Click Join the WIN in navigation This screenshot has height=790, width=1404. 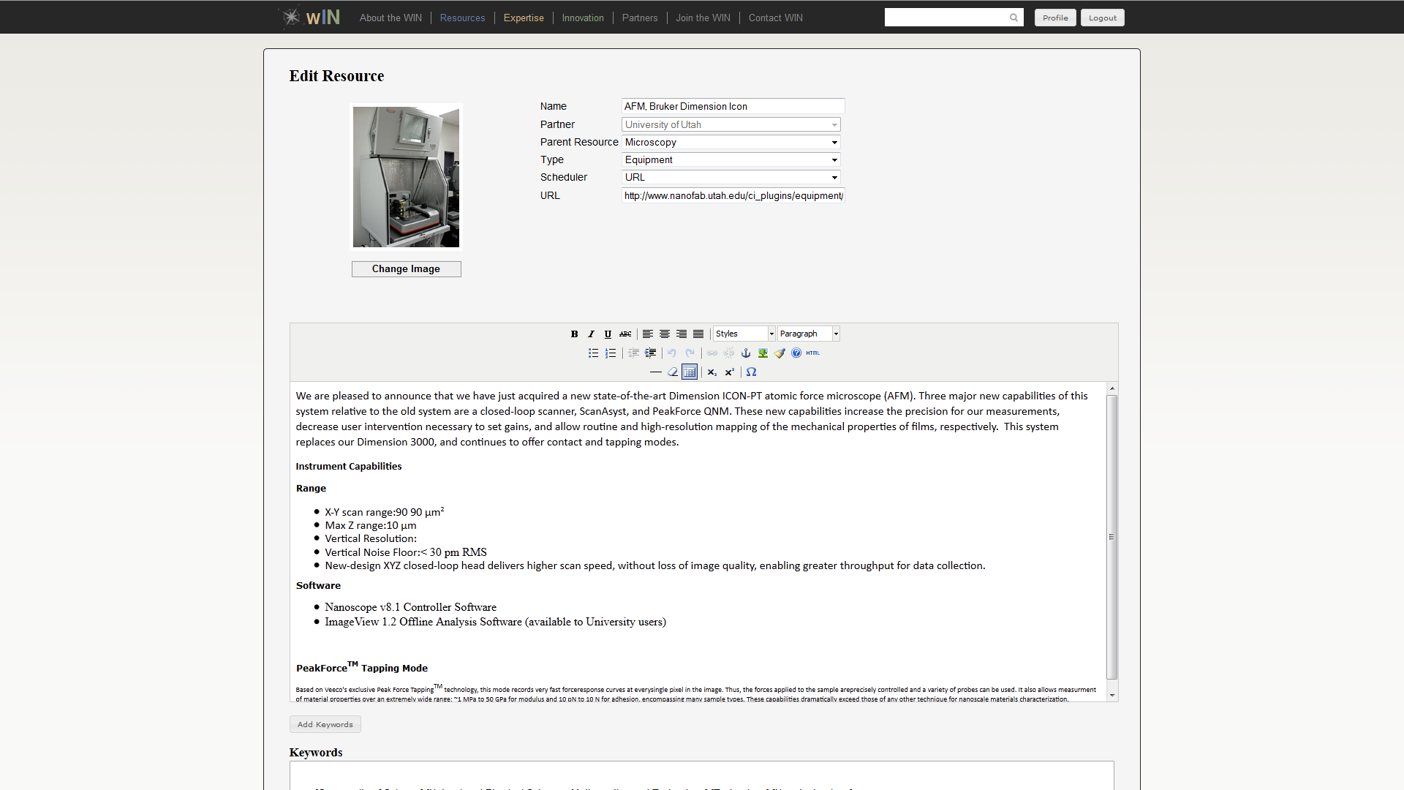tap(703, 18)
